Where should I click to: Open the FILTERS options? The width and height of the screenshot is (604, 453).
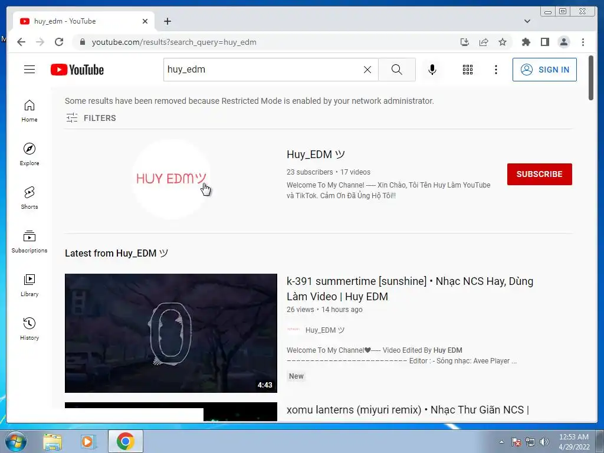point(91,118)
